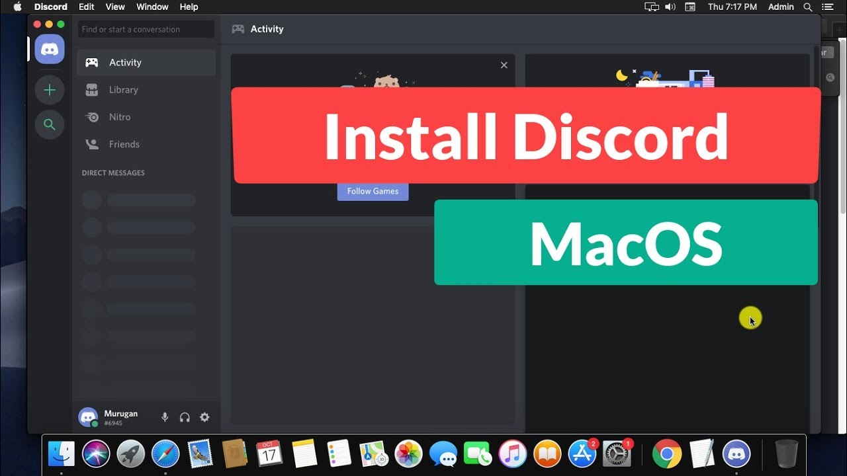
Task: Open the Discord menu in the menu bar
Action: tap(51, 7)
